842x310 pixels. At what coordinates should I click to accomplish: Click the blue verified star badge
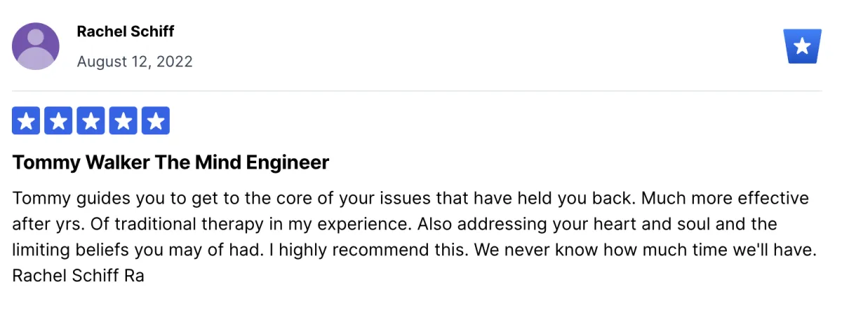click(x=802, y=47)
